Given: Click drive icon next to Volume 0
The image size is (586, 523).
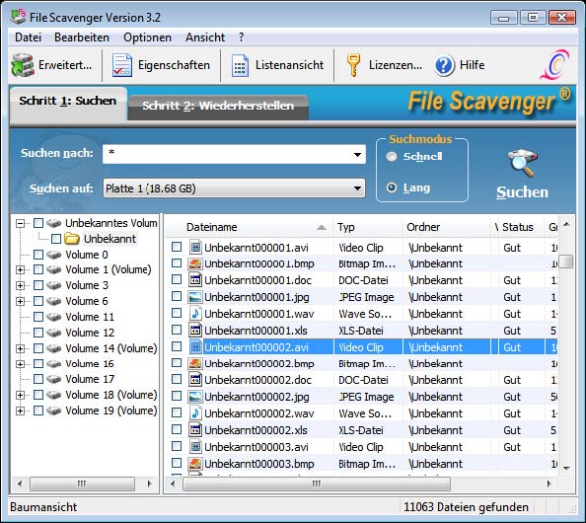Looking at the screenshot, I should 54,255.
